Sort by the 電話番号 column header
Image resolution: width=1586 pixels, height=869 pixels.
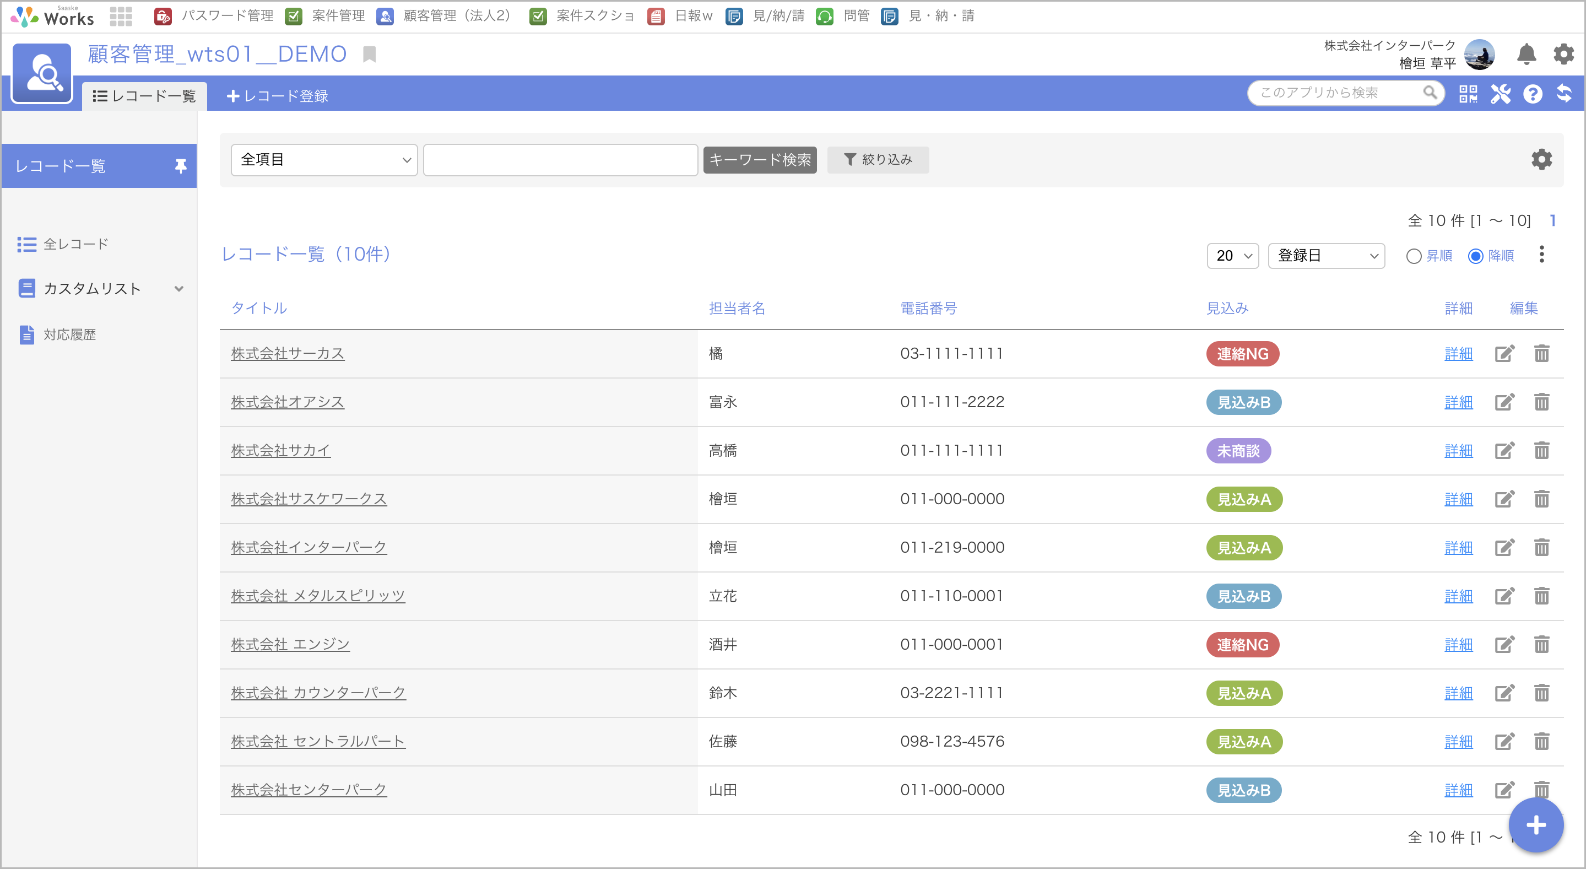pyautogui.click(x=928, y=308)
